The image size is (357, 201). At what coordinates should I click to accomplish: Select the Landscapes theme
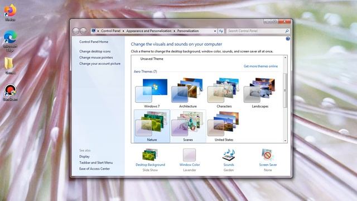pyautogui.click(x=260, y=93)
